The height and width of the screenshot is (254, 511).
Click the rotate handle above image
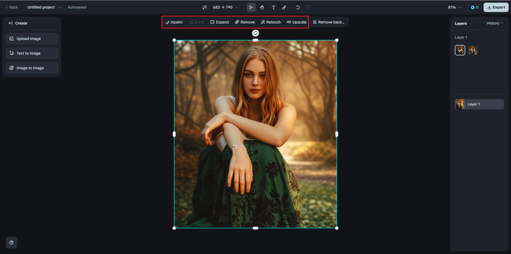pyautogui.click(x=255, y=33)
